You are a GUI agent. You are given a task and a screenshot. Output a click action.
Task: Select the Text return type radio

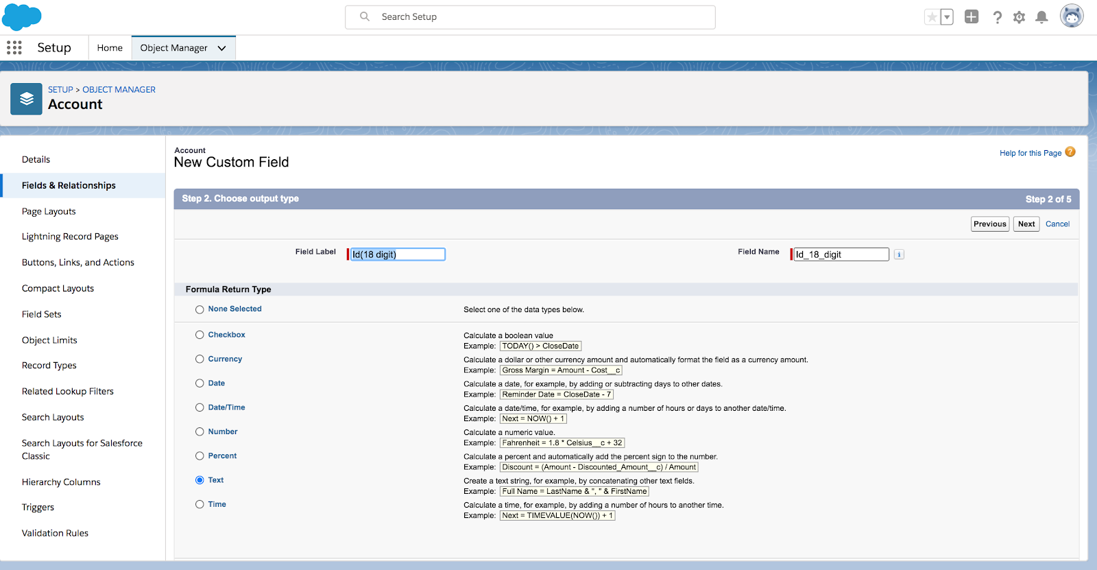[x=200, y=480]
